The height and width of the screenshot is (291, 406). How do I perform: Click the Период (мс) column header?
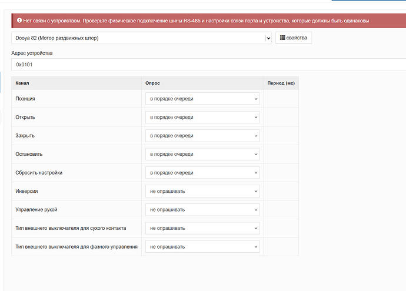[x=281, y=83]
